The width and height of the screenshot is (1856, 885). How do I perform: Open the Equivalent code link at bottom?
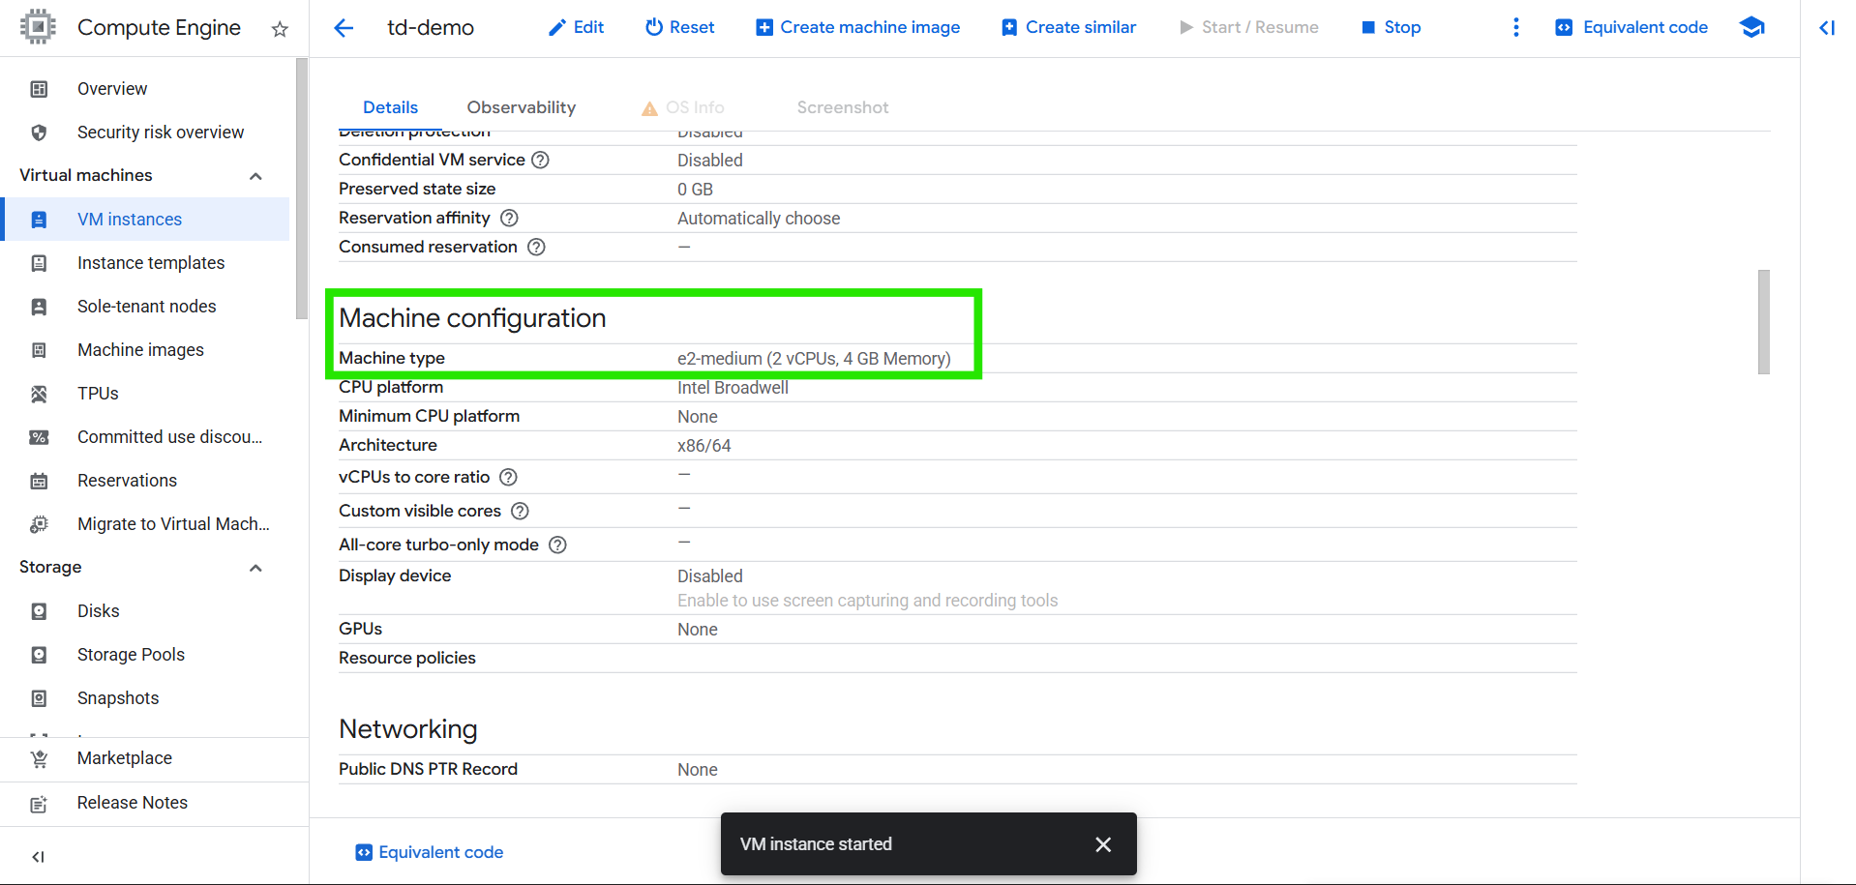pos(430,852)
